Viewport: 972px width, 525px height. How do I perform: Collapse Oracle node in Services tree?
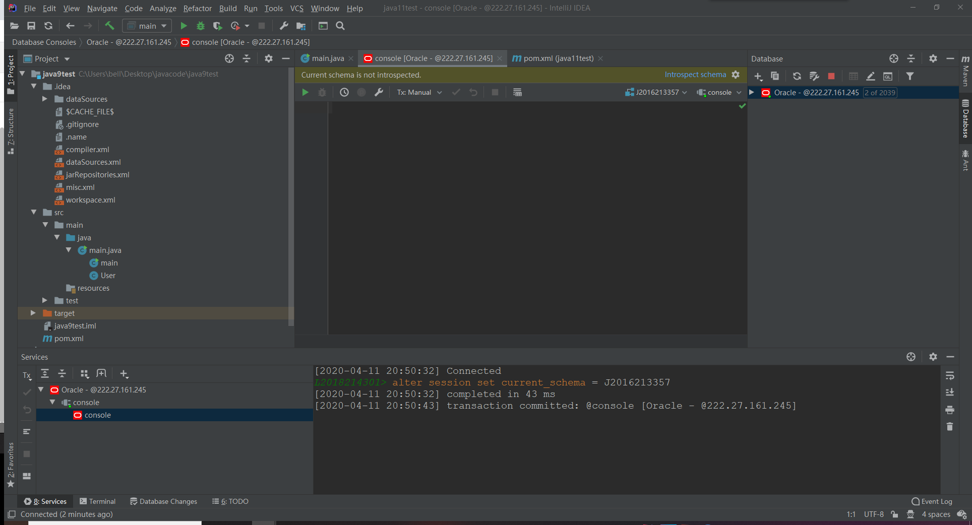(x=41, y=389)
